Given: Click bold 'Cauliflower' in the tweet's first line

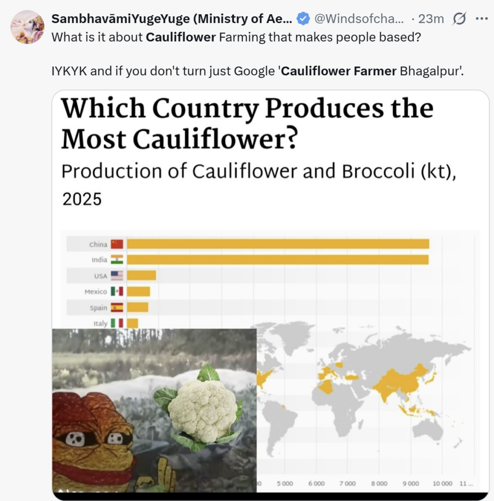Looking at the screenshot, I should pos(181,37).
